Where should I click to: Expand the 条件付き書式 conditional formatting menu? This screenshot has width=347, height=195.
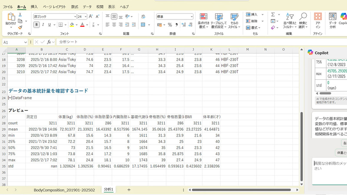(x=203, y=20)
